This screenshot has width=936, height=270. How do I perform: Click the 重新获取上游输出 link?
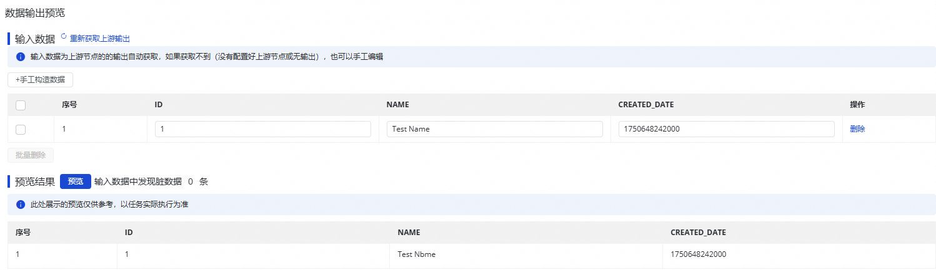point(100,39)
